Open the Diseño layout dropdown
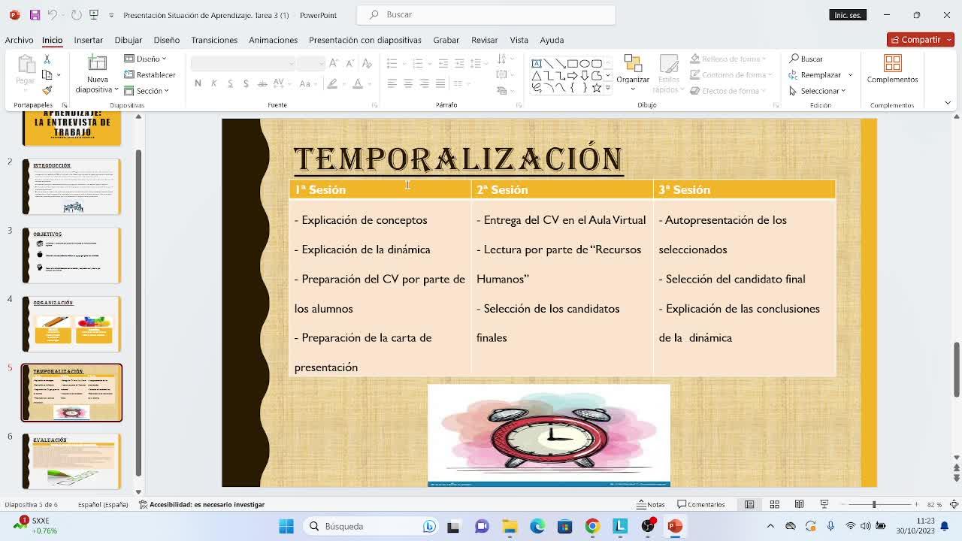The width and height of the screenshot is (962, 541). [x=146, y=59]
